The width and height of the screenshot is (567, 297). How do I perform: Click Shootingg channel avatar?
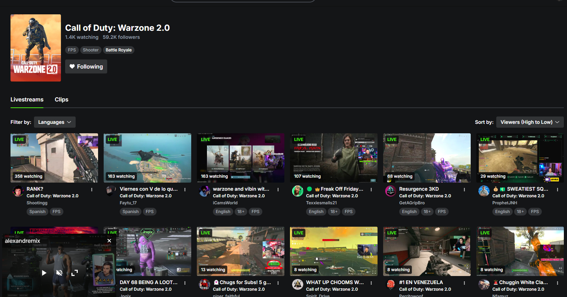(x=18, y=191)
